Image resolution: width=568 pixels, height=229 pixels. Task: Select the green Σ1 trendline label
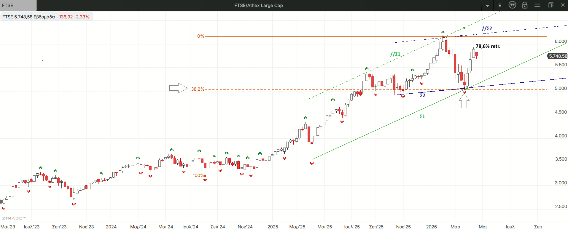pyautogui.click(x=422, y=116)
